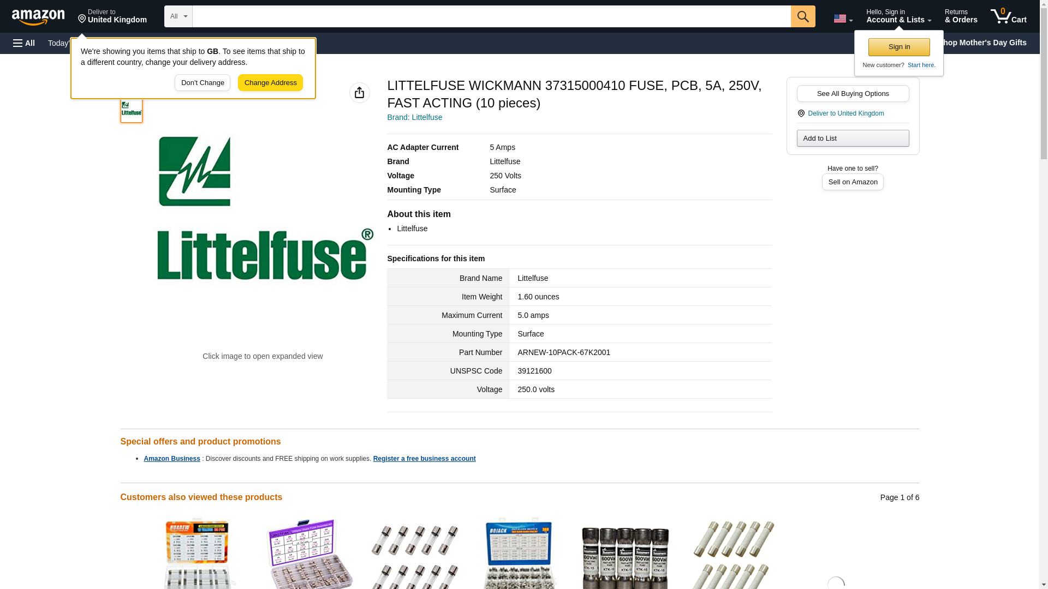Click Don't Change button
1048x589 pixels.
coord(203,83)
